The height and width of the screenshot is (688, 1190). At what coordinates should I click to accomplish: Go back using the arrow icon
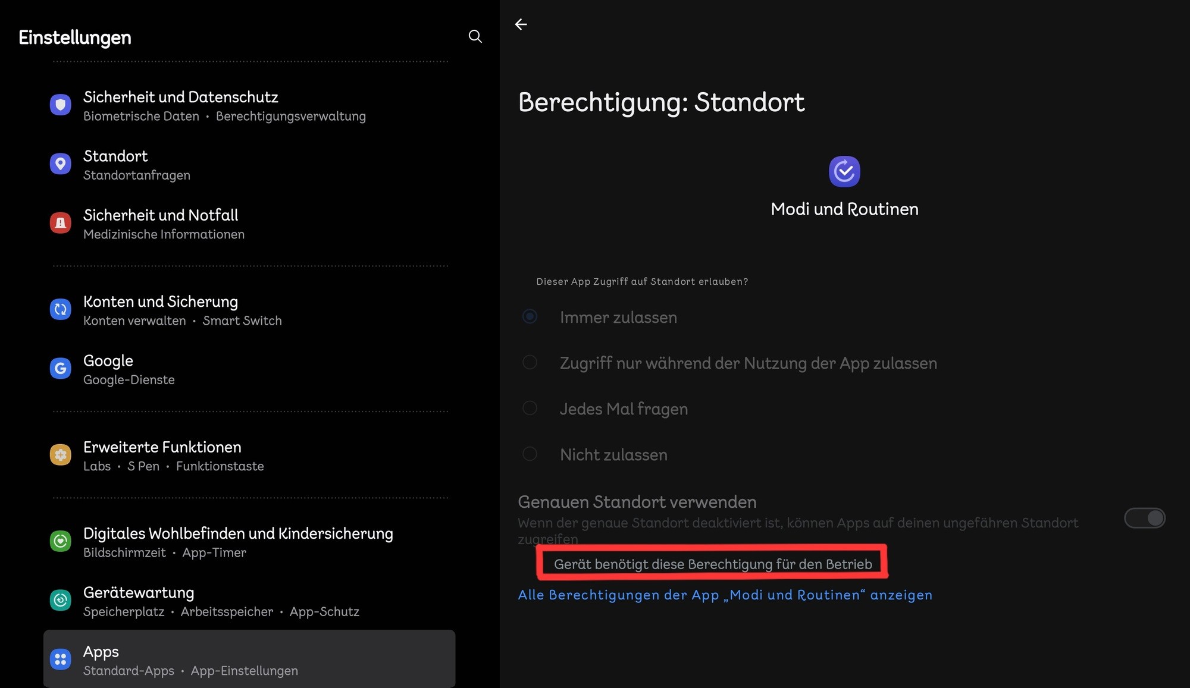521,24
